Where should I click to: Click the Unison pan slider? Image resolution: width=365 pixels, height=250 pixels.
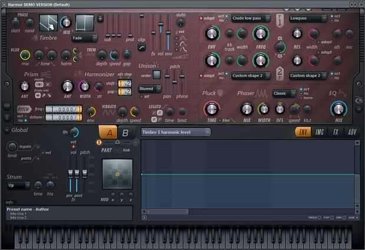coord(167,81)
